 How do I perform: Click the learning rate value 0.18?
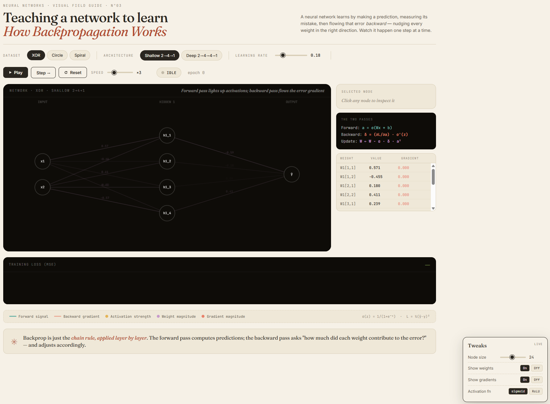[x=316, y=55]
